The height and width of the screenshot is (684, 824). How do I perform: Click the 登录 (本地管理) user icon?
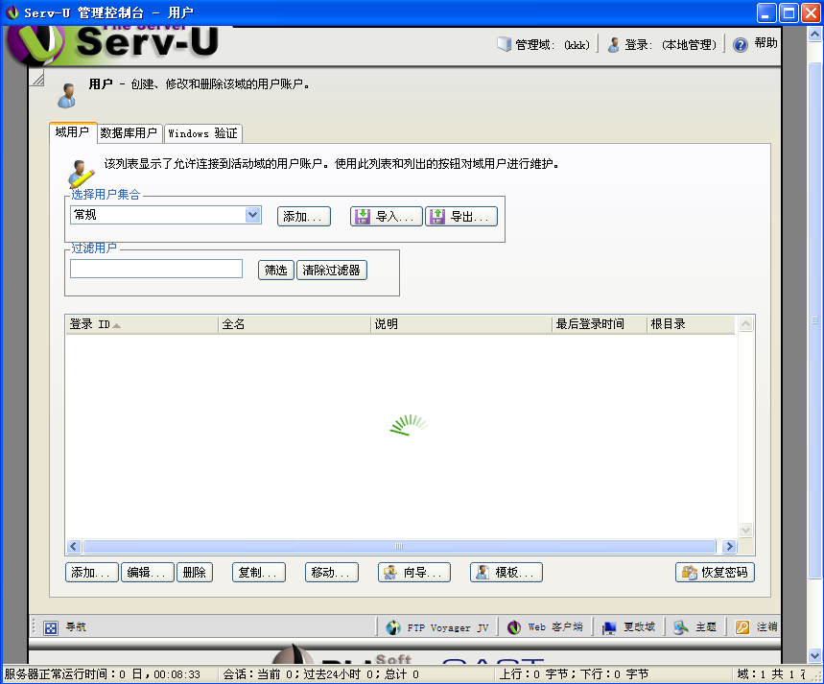tap(613, 45)
